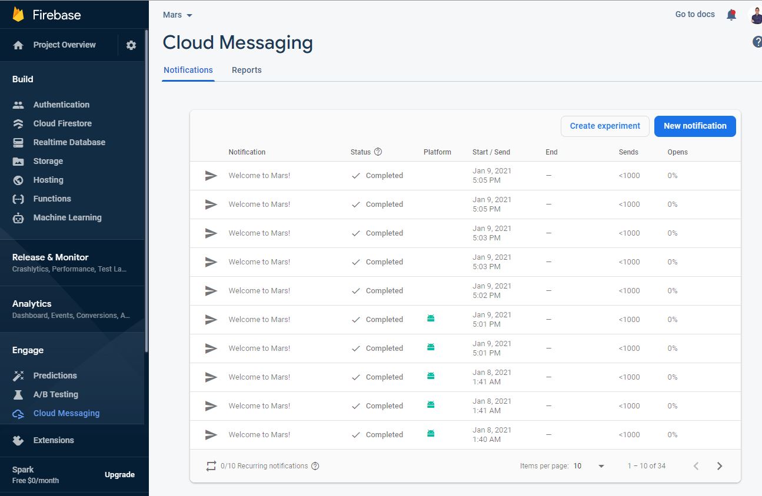The width and height of the screenshot is (762, 496).
Task: Click the recurring notifications help icon
Action: click(315, 466)
